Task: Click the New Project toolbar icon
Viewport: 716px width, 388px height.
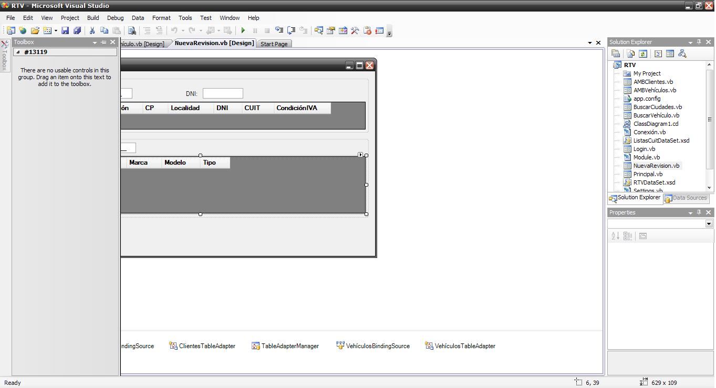Action: pos(10,31)
